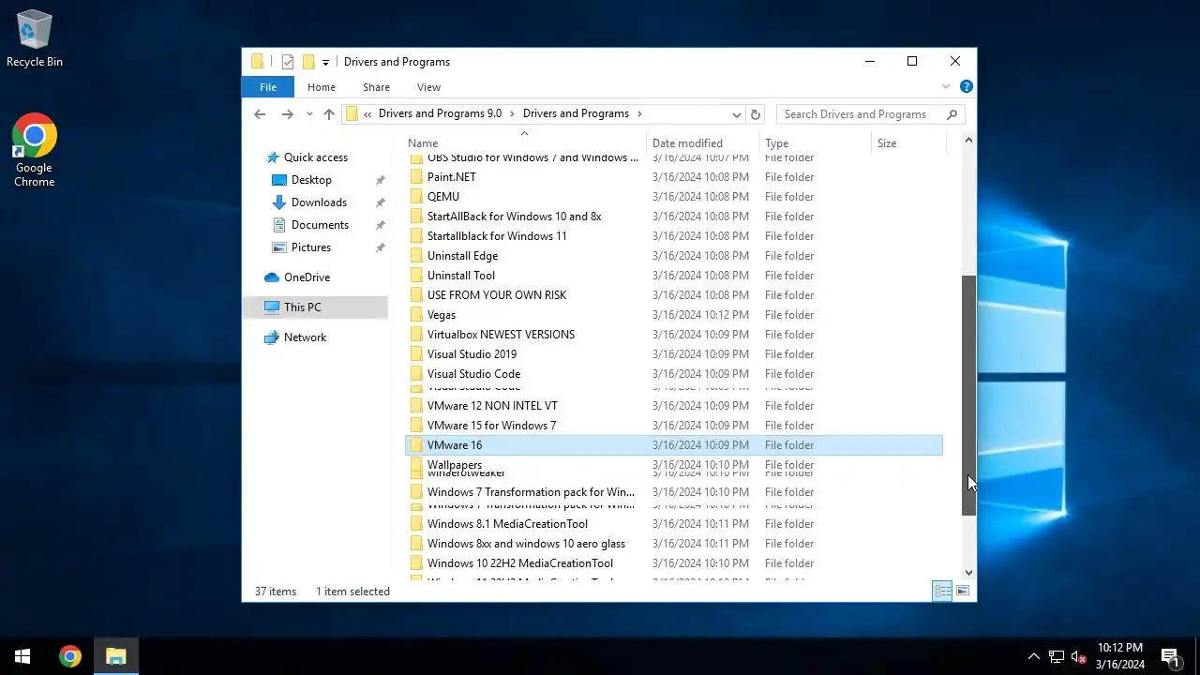Open the Customize Quick Access Toolbar dropdown

point(325,63)
